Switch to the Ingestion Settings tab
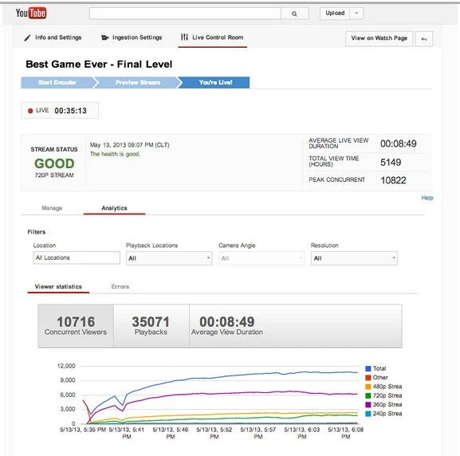 click(x=132, y=37)
